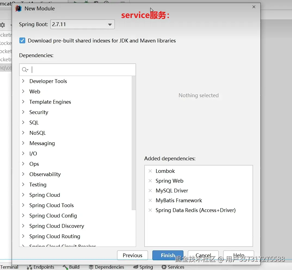Click the Previous button
292x270 pixels.
(133, 255)
